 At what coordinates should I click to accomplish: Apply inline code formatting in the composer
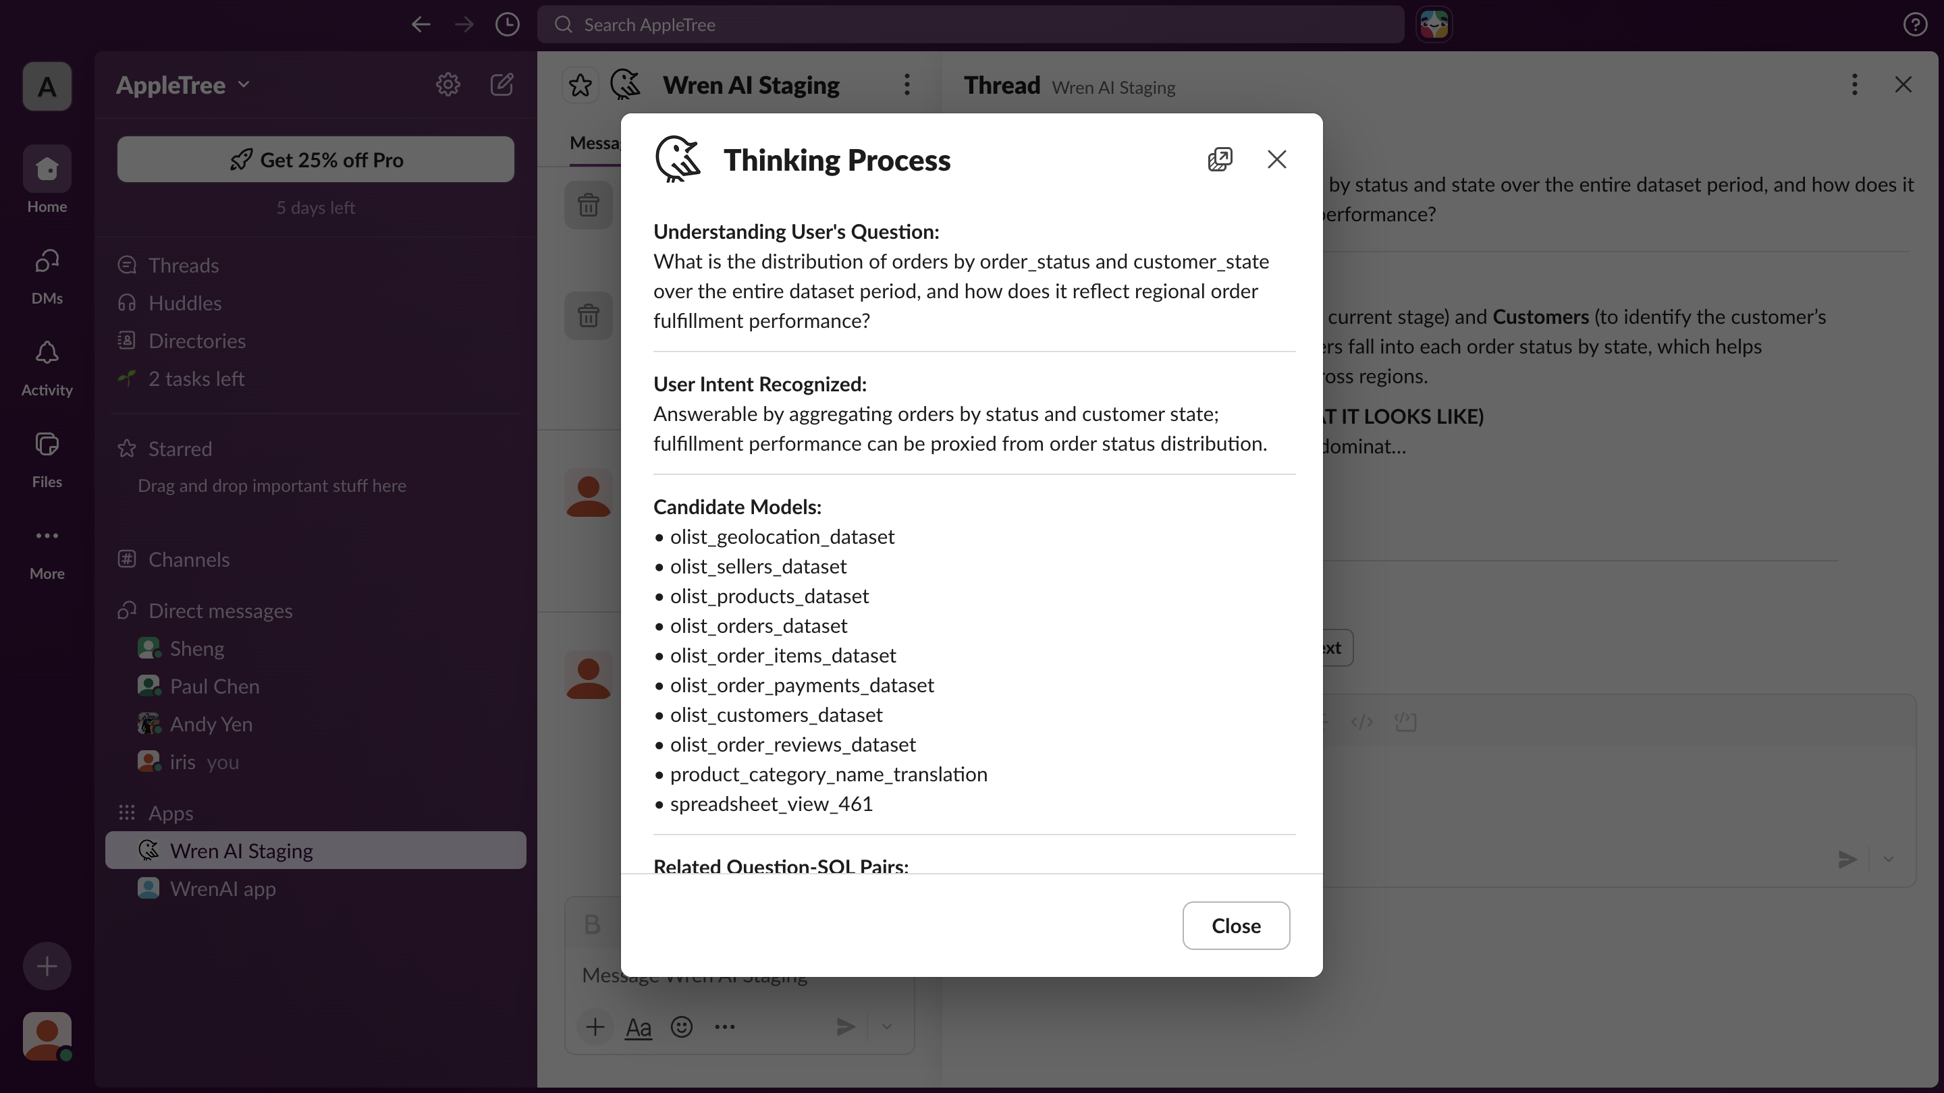[x=1363, y=722]
